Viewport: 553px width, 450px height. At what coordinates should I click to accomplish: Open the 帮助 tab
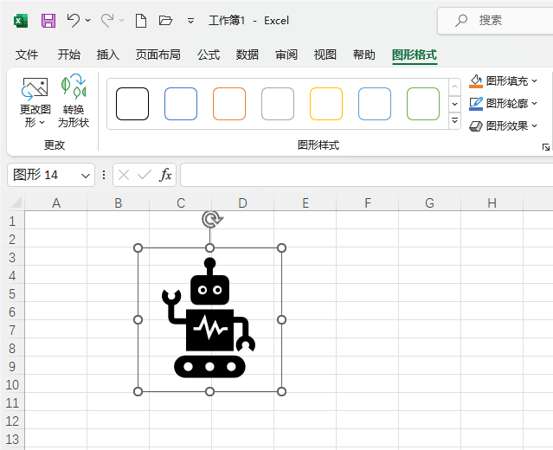[364, 55]
